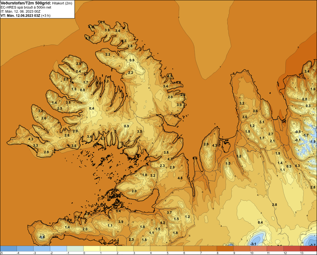Viewport: 317px width, 255px height.
Task: Click the '5.2' temperature value on the map
Action: click(x=106, y=81)
